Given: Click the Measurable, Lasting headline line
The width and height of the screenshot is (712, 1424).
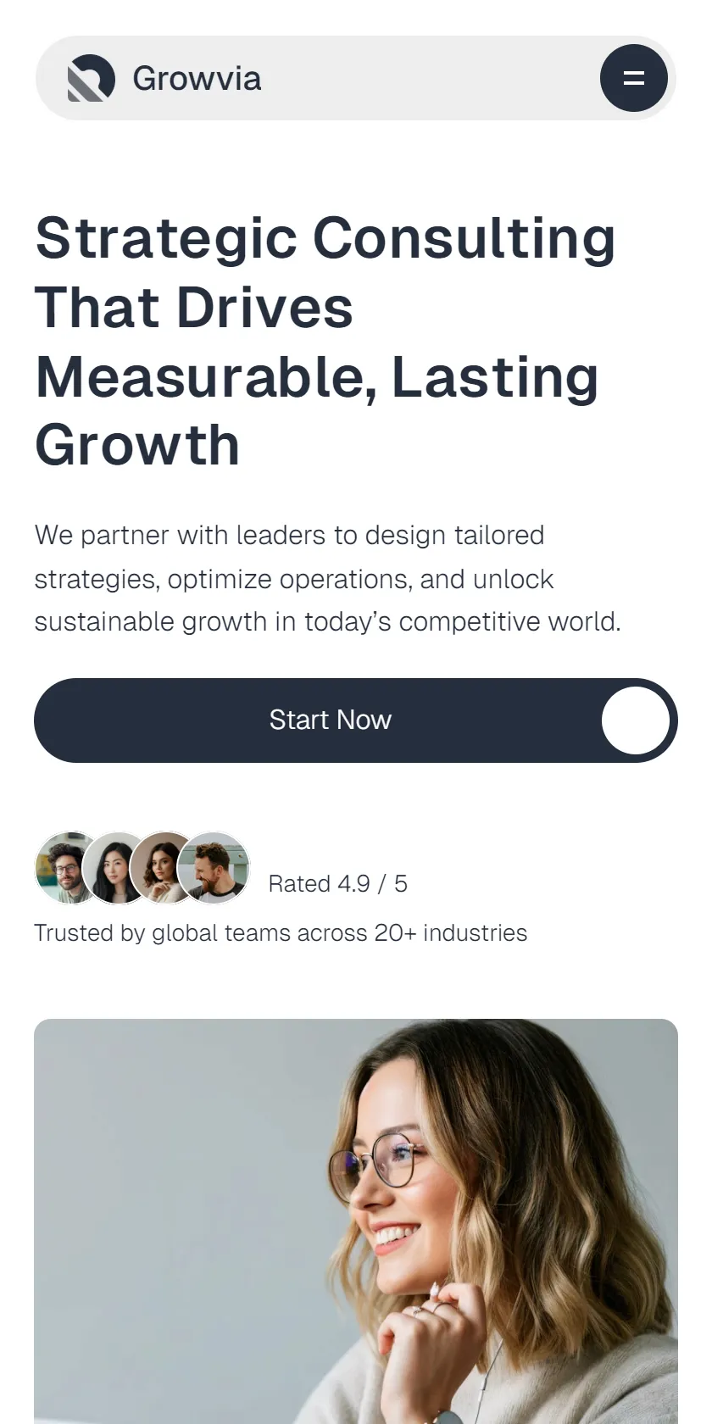Looking at the screenshot, I should tap(317, 377).
